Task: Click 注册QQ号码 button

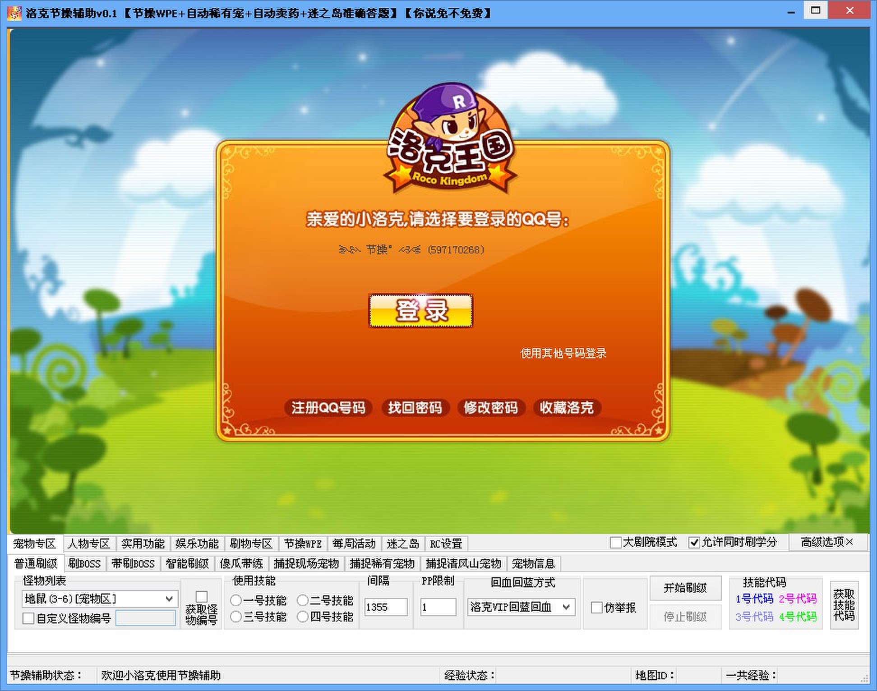Action: [328, 408]
